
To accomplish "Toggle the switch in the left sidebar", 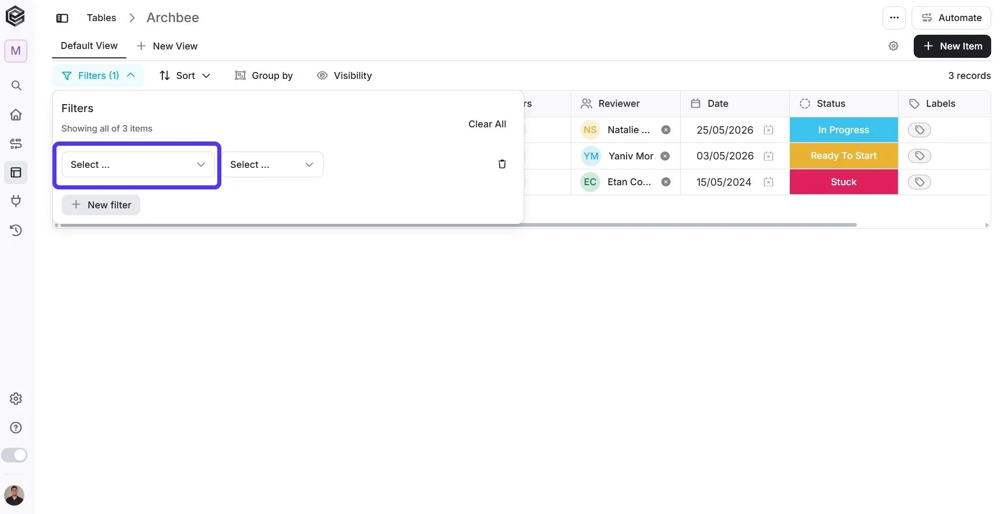I will coord(14,455).
